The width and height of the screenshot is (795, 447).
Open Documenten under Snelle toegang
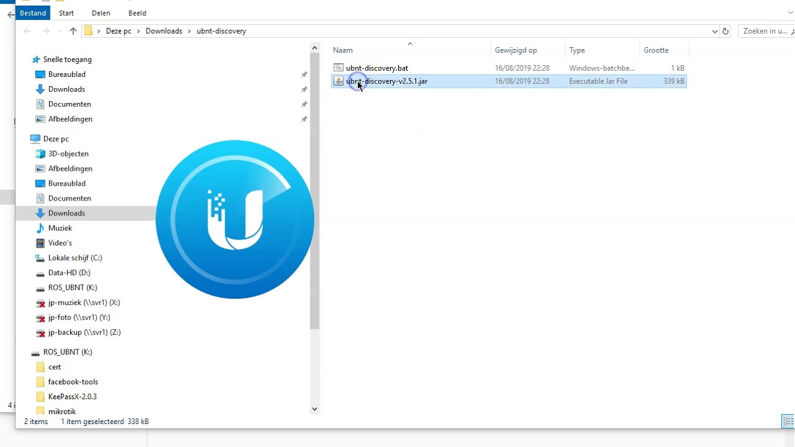[x=70, y=104]
